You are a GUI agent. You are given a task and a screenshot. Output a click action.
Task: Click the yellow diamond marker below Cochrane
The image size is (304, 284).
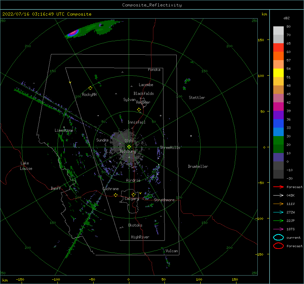(x=116, y=195)
